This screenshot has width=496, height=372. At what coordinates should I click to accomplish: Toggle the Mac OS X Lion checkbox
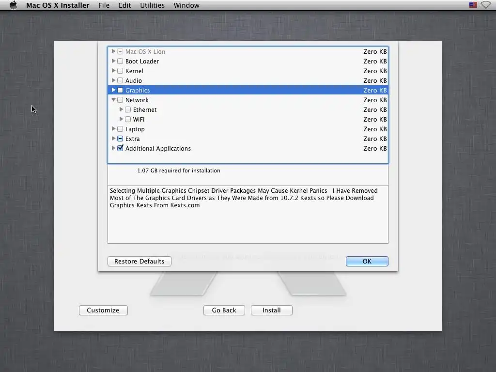120,51
